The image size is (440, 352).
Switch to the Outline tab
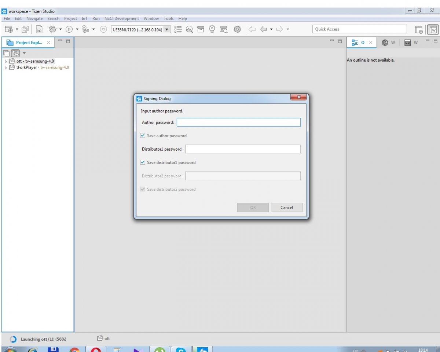tap(359, 43)
